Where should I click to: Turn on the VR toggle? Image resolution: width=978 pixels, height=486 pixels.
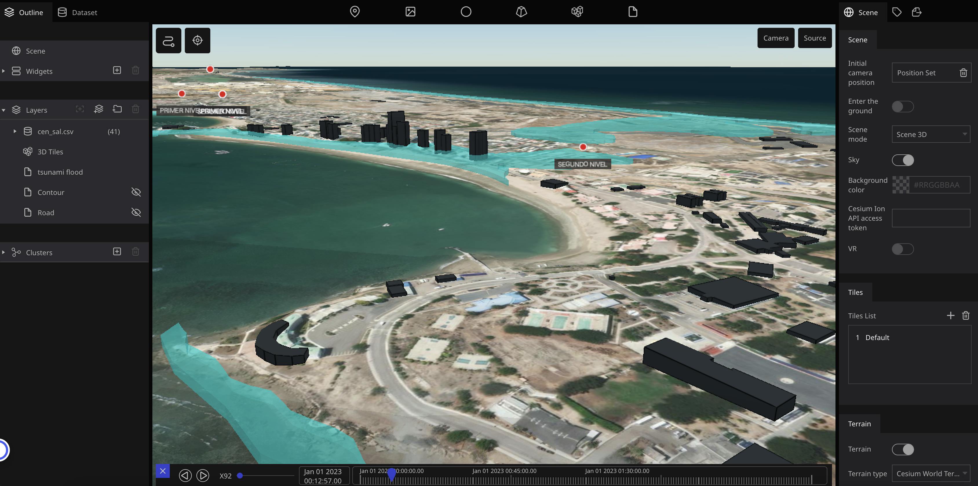[x=903, y=249]
